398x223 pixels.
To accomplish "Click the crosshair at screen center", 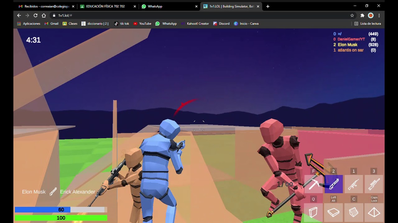I will 199,126.
